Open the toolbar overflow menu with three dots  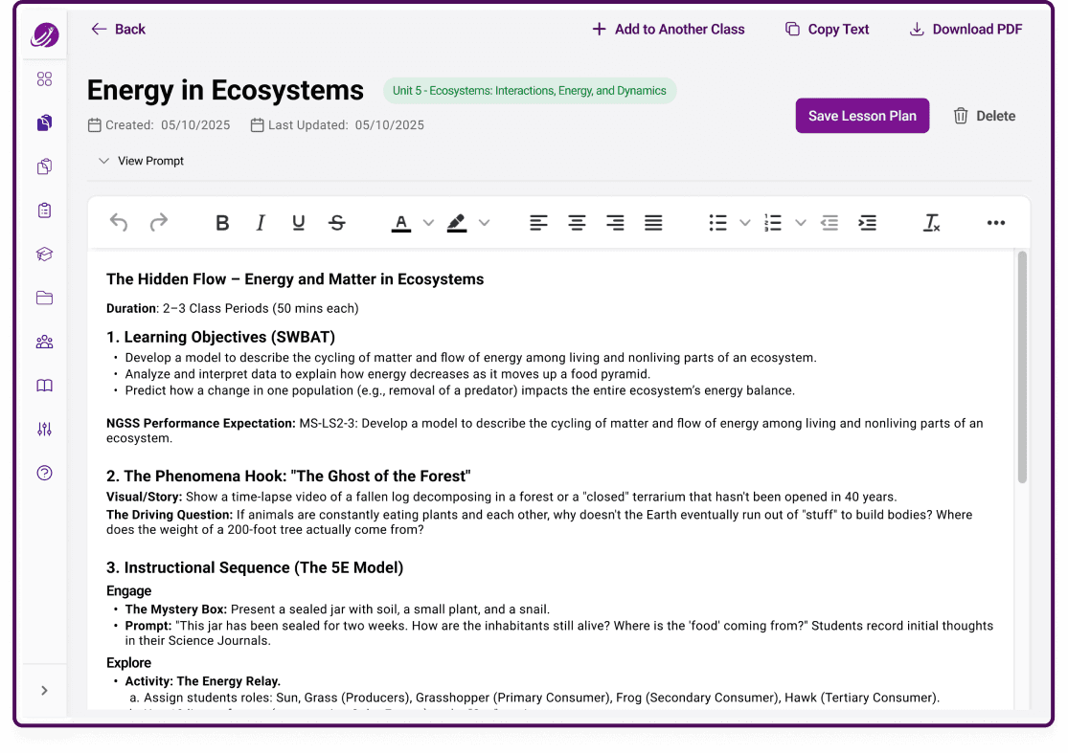point(996,222)
